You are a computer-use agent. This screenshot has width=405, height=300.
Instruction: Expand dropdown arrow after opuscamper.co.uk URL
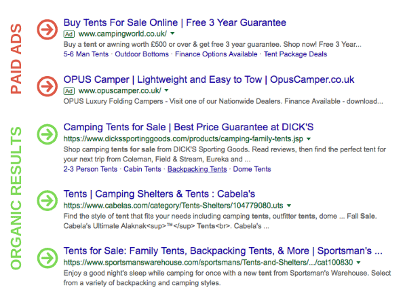click(x=167, y=90)
